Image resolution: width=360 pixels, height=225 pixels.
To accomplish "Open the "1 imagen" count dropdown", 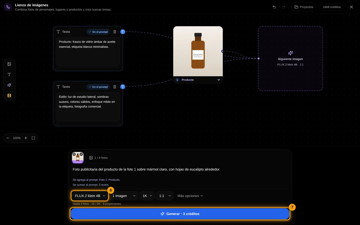I will 124,196.
